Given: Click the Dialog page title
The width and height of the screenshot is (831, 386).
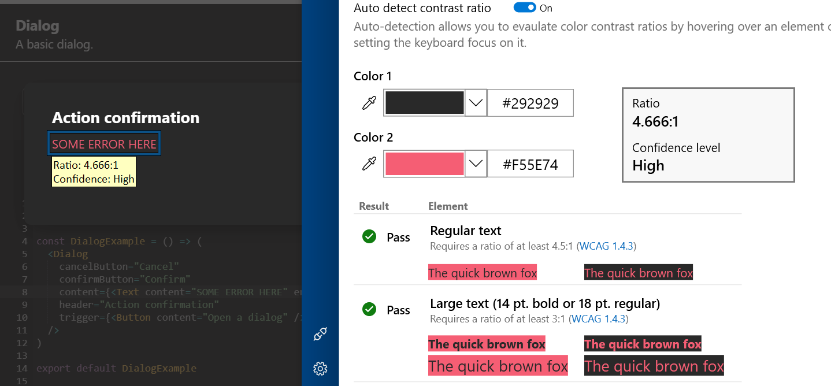Looking at the screenshot, I should tap(38, 26).
